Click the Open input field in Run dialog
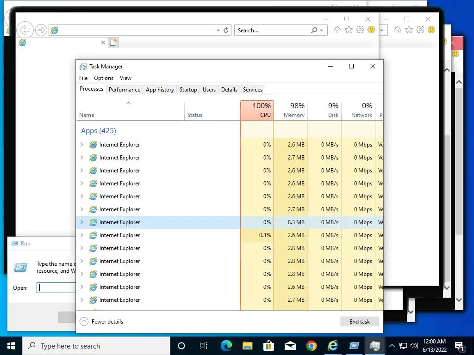This screenshot has width=474, height=355. [x=56, y=288]
